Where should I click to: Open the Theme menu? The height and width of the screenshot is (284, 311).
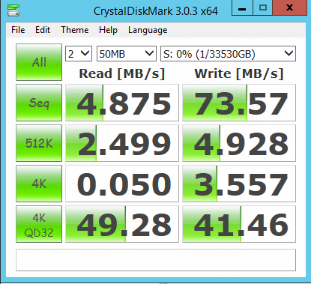point(75,30)
